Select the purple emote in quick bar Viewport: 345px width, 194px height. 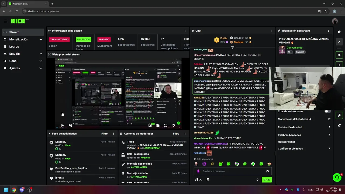(x=204, y=164)
